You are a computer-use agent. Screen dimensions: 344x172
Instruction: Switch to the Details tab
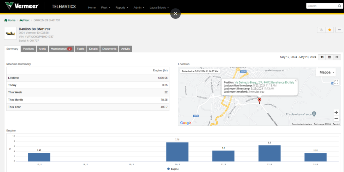93,49
